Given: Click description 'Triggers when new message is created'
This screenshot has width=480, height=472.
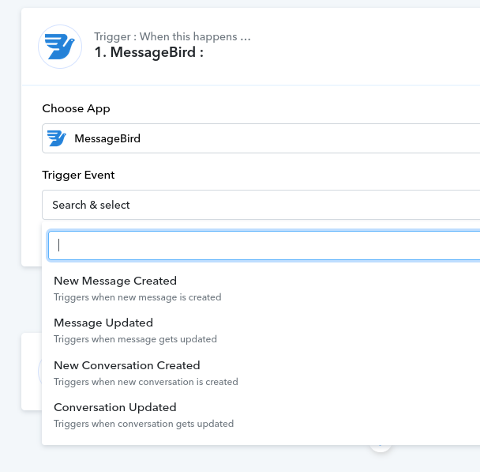Looking at the screenshot, I should pyautogui.click(x=137, y=297).
